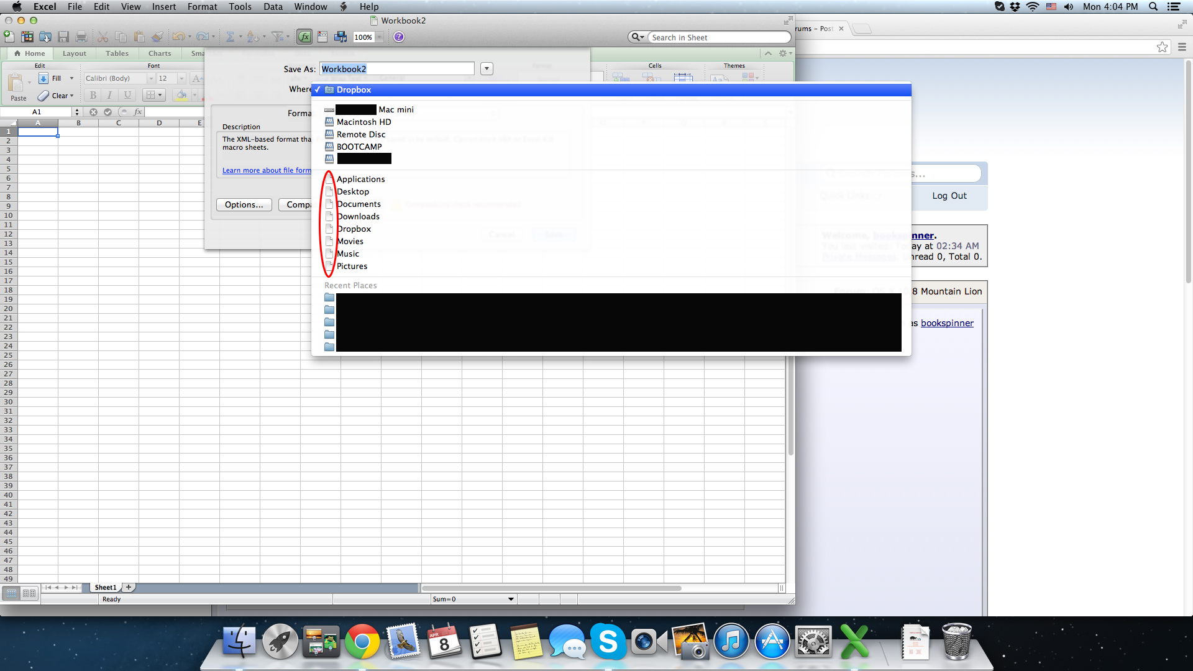The height and width of the screenshot is (671, 1193).
Task: Open Excel Help purple question icon
Action: (399, 37)
